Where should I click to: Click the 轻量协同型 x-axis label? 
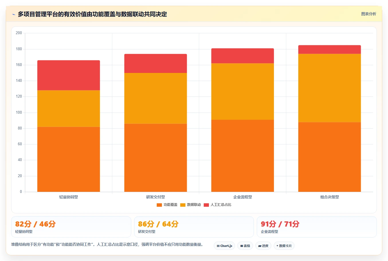(68, 197)
